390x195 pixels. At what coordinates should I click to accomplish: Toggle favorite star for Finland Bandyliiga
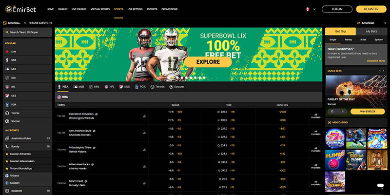[x=7, y=168]
